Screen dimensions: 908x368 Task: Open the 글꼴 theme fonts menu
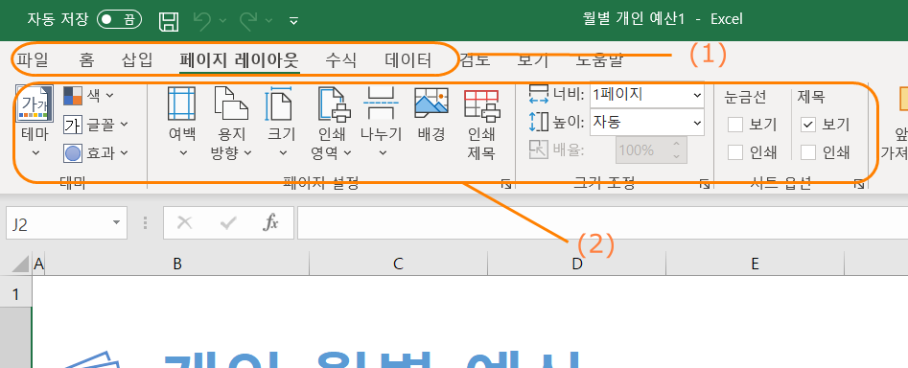point(96,124)
